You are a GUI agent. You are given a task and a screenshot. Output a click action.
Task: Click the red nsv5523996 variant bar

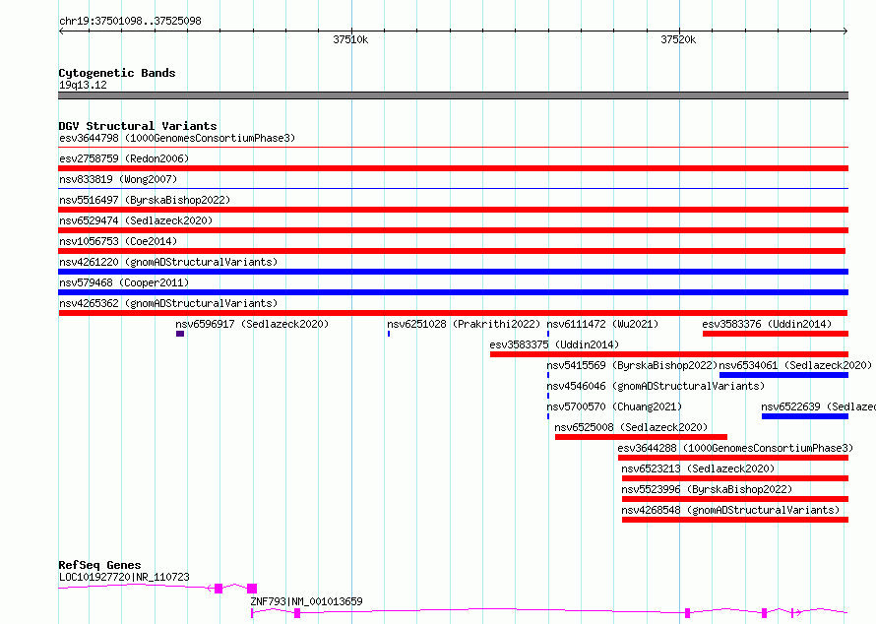(735, 499)
